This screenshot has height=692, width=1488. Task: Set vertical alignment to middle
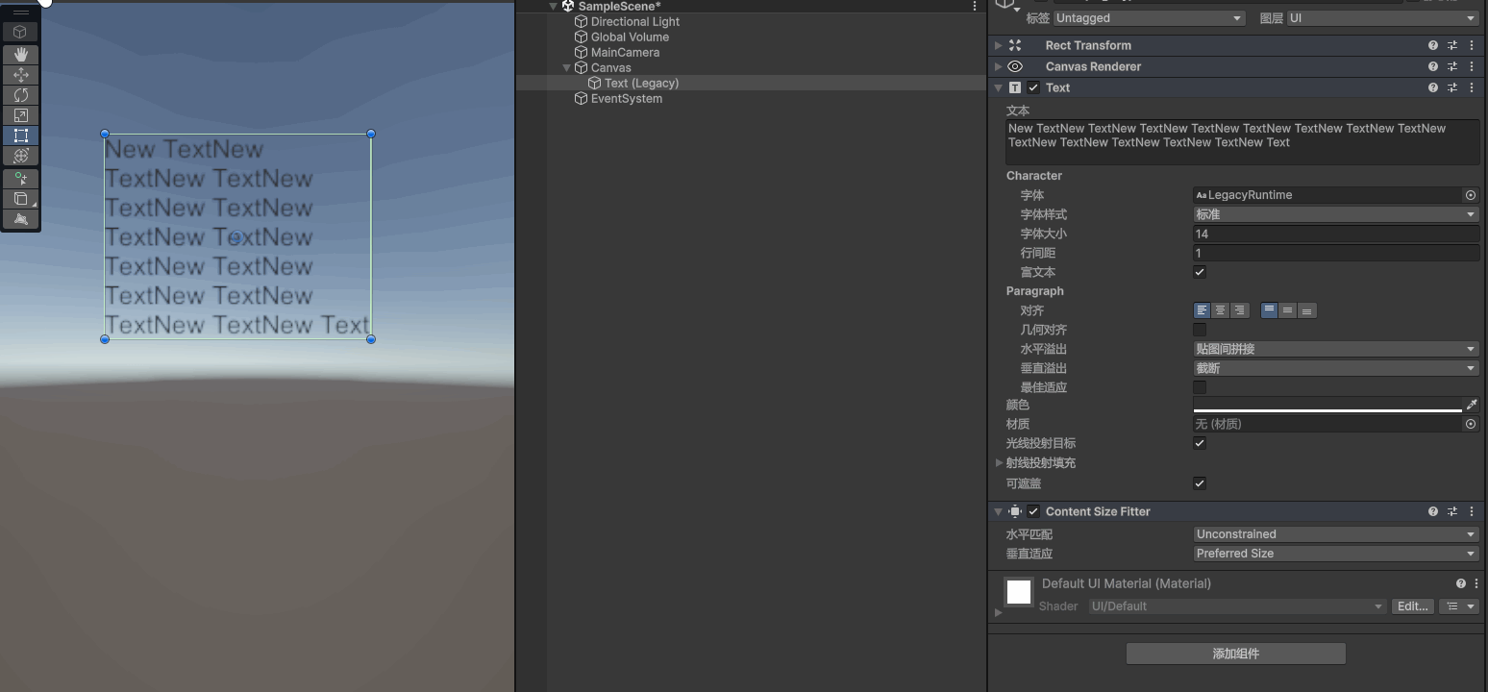pyautogui.click(x=1288, y=310)
